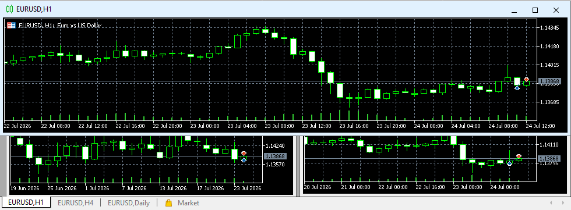Image resolution: width=571 pixels, height=210 pixels.
Task: Click the '23 Jul 04:00' time axis label
Action: 242,126
